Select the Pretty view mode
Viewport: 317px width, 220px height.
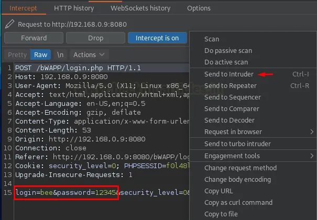tap(17, 54)
